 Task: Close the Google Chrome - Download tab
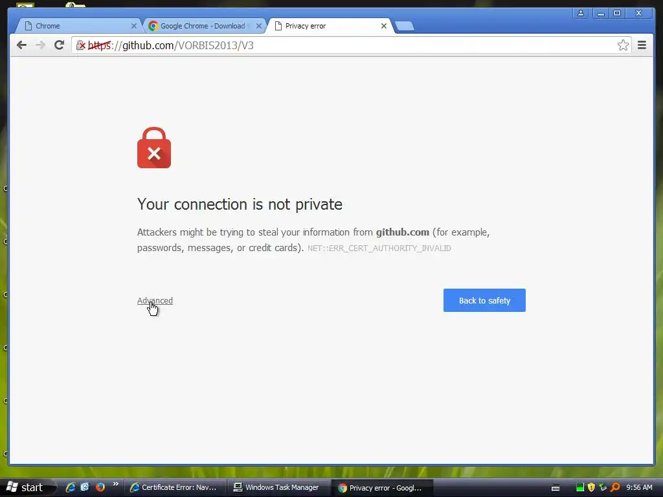259,26
